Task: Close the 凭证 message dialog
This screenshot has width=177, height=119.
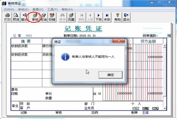Action: click(119, 41)
